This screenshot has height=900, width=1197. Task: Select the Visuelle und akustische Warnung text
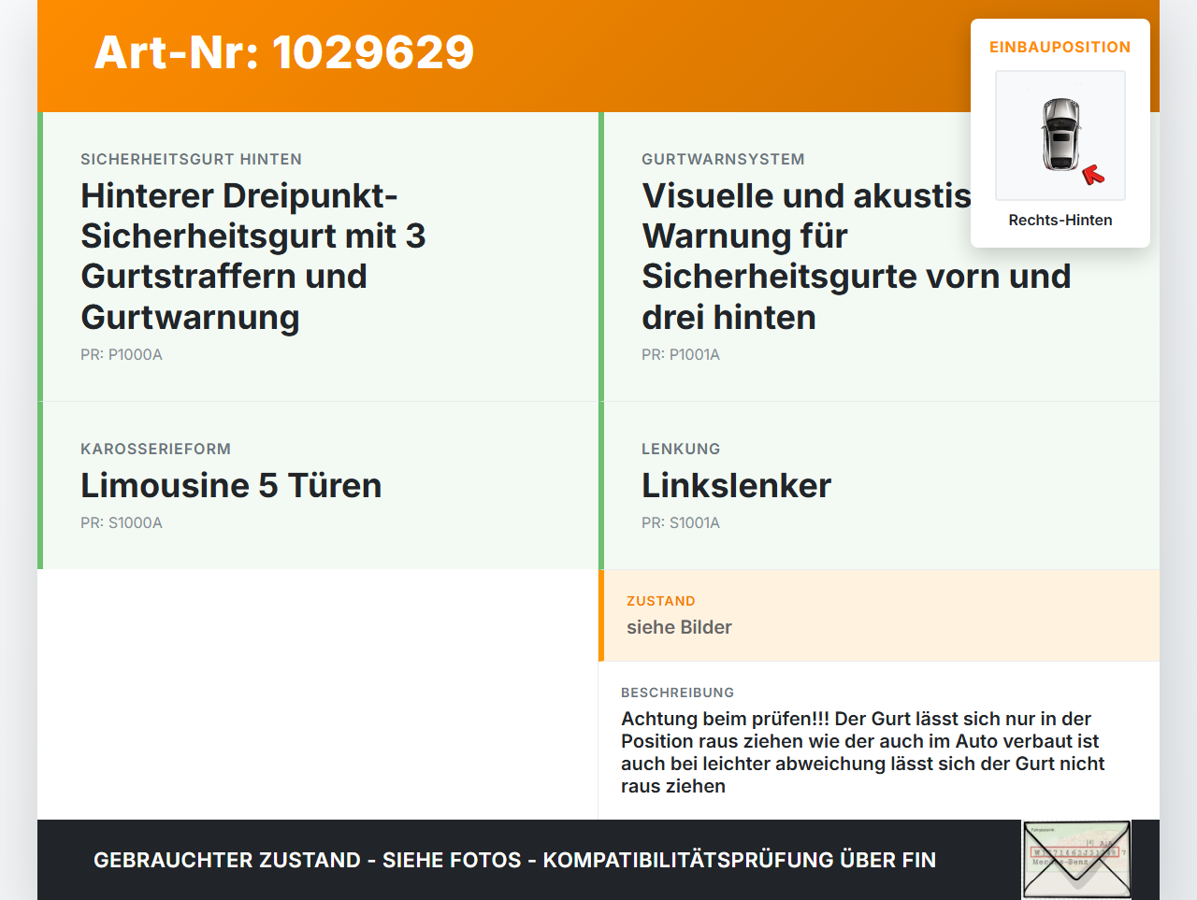856,256
